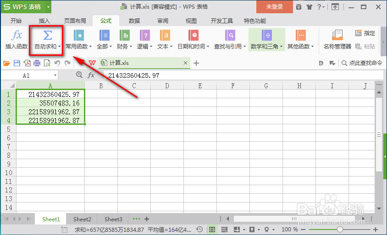
Task: Click the 未登录 login button
Action: coord(275,7)
